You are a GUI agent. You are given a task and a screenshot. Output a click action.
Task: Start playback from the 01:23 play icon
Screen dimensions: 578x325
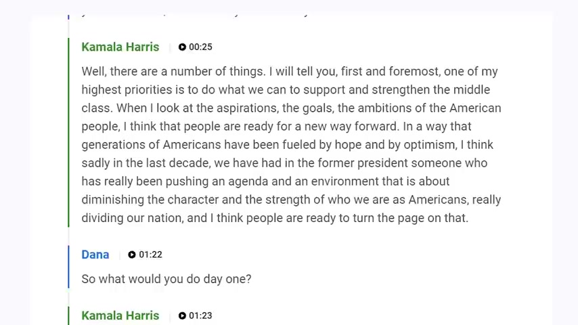(182, 316)
